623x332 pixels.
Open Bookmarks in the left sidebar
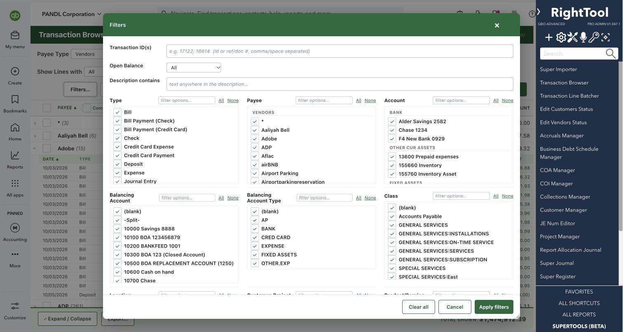(15, 99)
